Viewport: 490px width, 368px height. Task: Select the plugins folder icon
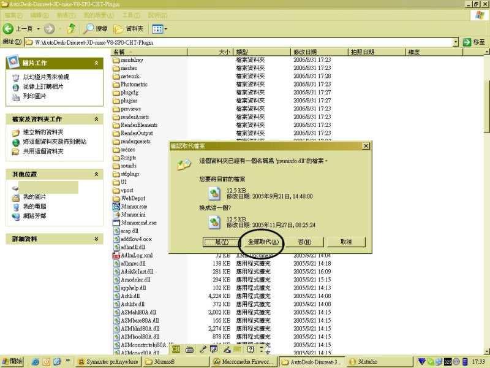(x=116, y=101)
